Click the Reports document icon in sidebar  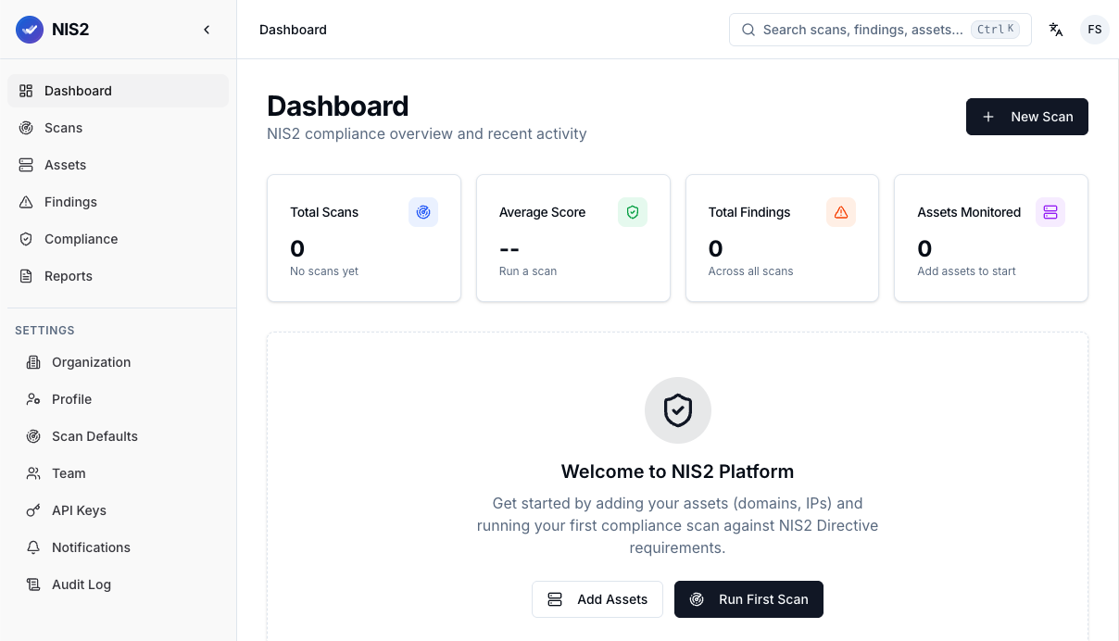(x=26, y=276)
